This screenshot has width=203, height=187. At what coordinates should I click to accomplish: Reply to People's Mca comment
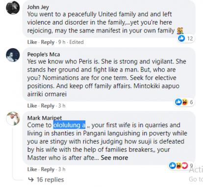[48, 106]
